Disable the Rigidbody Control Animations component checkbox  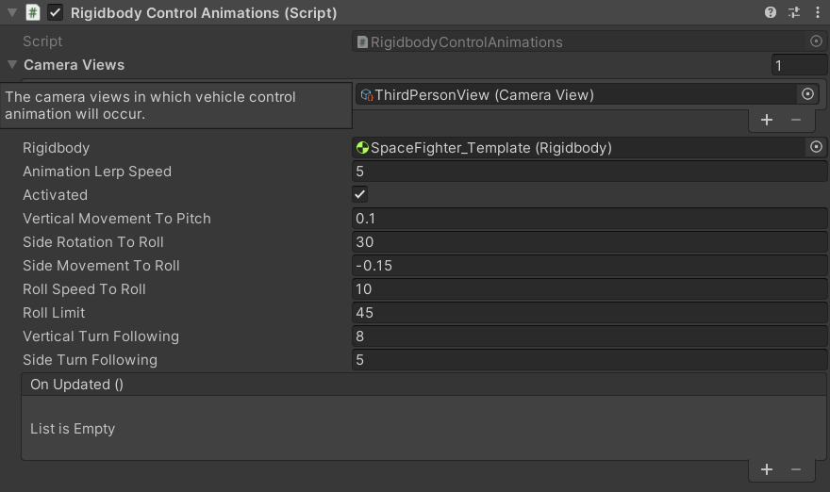pos(55,13)
